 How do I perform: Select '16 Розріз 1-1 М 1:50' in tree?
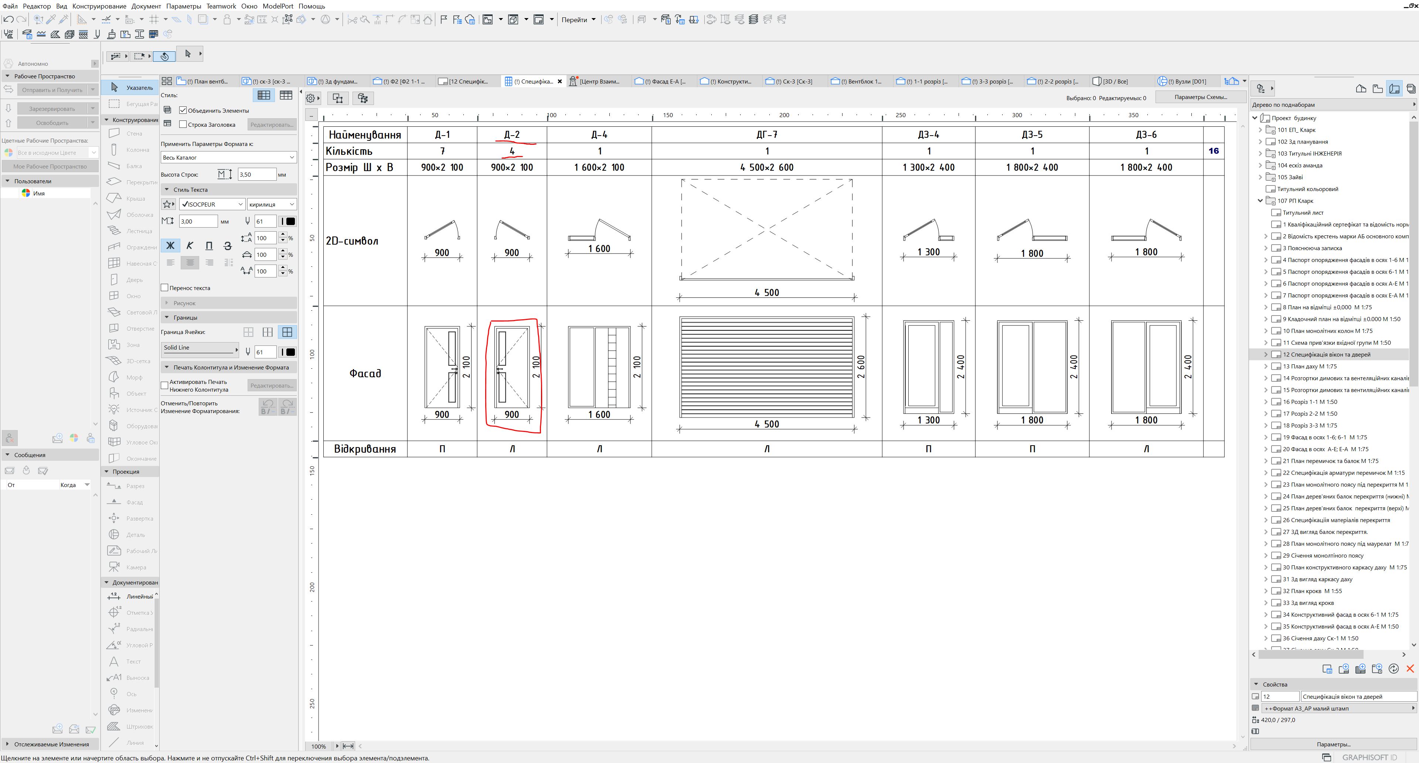coord(1310,402)
